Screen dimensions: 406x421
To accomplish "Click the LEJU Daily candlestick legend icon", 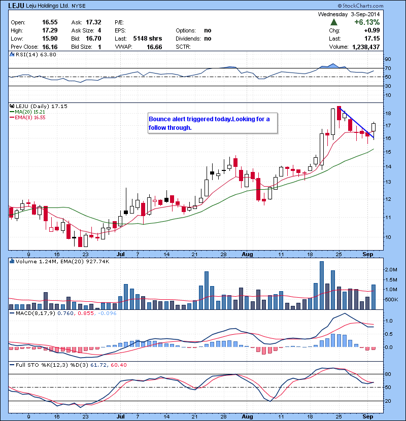I will (12, 106).
